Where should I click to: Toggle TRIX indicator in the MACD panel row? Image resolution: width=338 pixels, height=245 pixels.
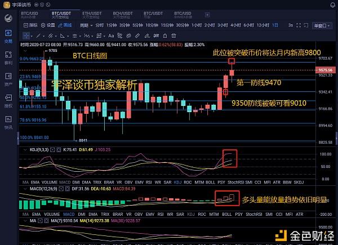click(105, 215)
